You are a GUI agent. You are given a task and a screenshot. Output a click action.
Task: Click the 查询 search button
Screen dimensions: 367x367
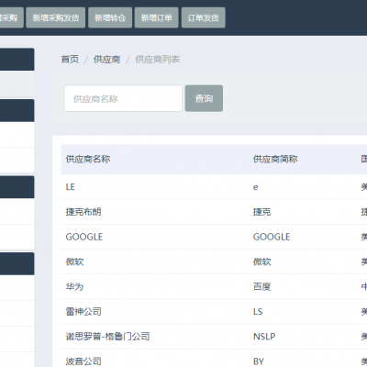204,98
